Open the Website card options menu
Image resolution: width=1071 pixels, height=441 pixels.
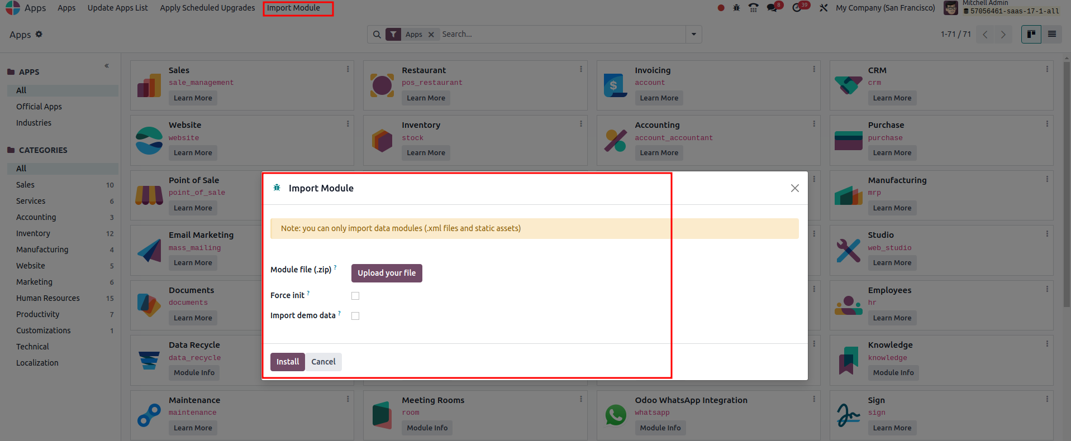click(x=348, y=124)
